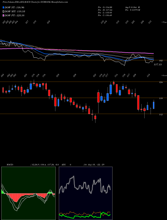Open the ADX indicator chart panel
The image size is (167, 220).
[x=86, y=193]
